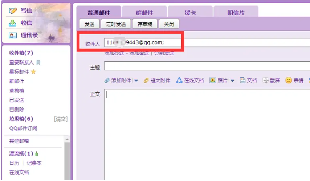Image resolution: width=310 pixels, height=181 pixels.
Task: Expand the 照片 dropdown arrow
Action: point(232,81)
